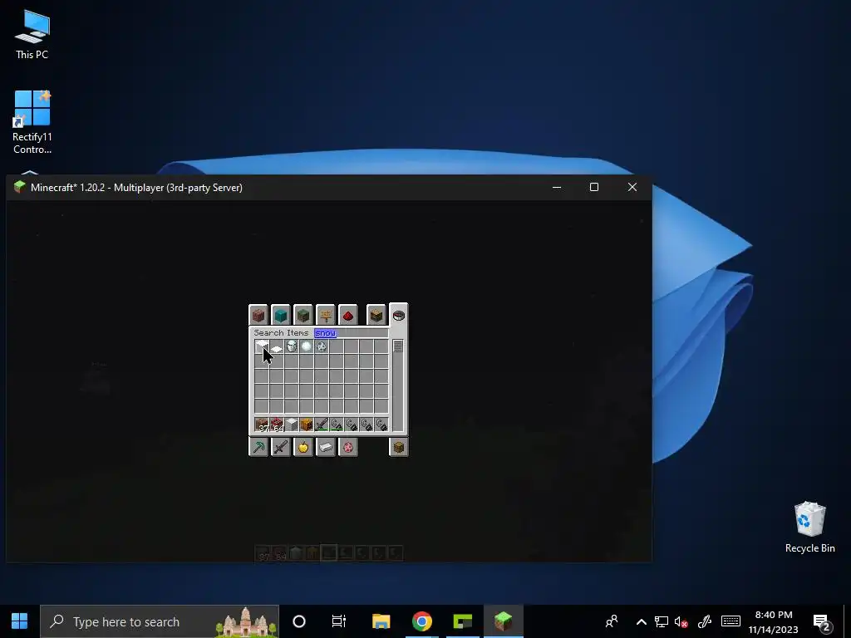This screenshot has width=851, height=638.
Task: Select the Rectify11 Control desktop shortcut
Action: pyautogui.click(x=32, y=122)
